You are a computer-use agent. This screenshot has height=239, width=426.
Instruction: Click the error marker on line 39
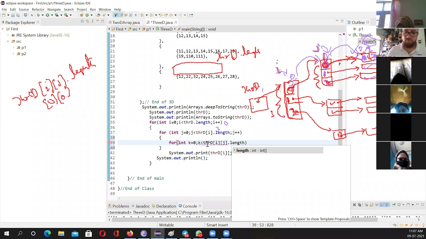[x=109, y=143]
